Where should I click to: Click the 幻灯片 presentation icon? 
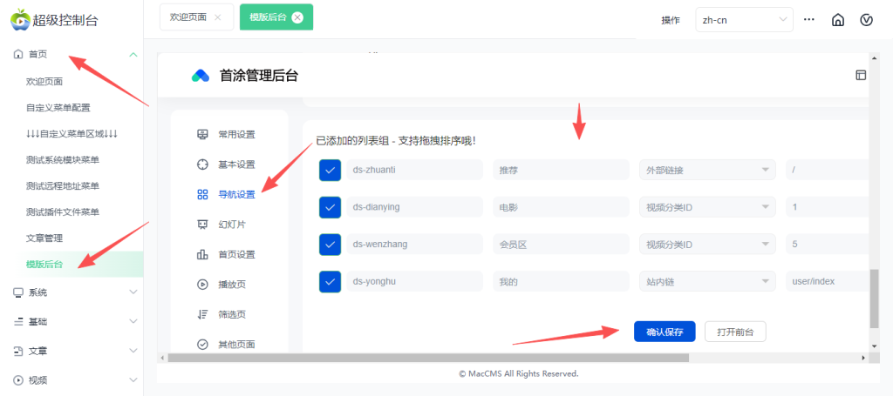tap(202, 225)
